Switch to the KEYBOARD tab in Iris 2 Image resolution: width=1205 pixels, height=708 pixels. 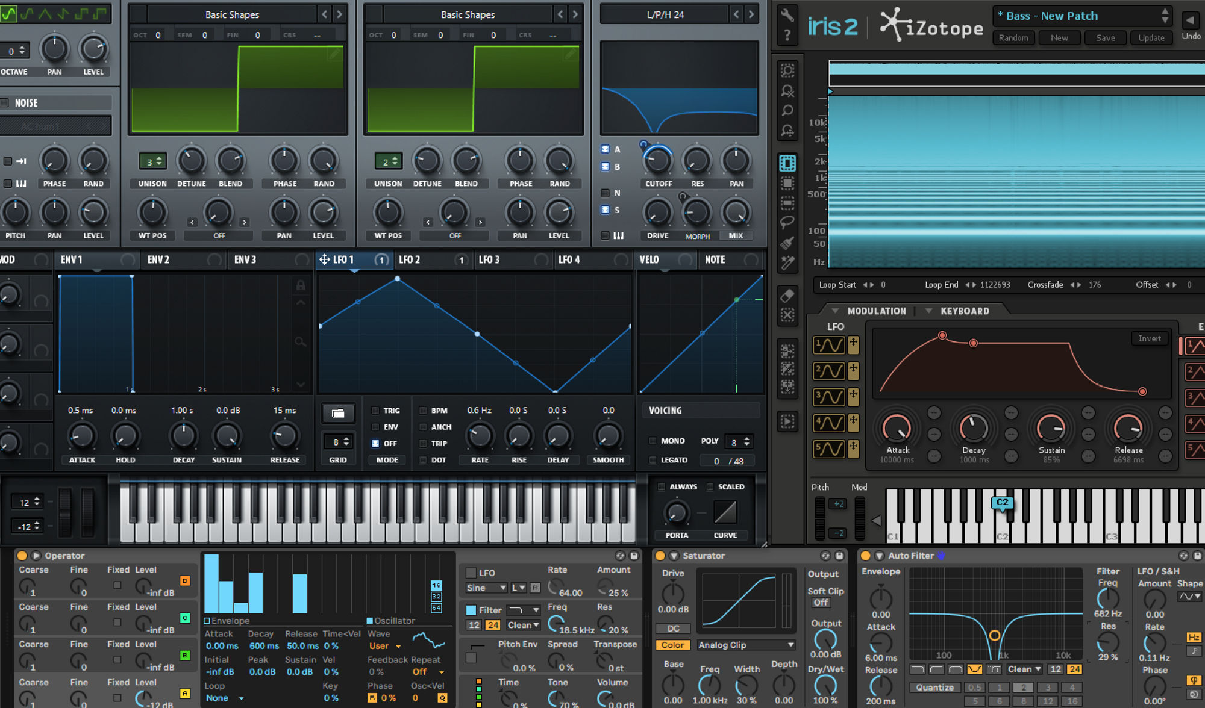(x=964, y=311)
